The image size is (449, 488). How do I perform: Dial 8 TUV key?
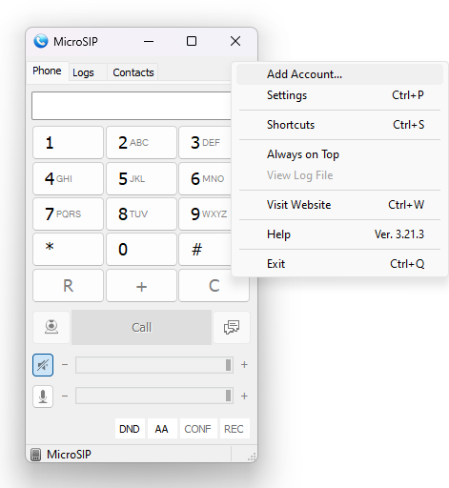click(141, 213)
